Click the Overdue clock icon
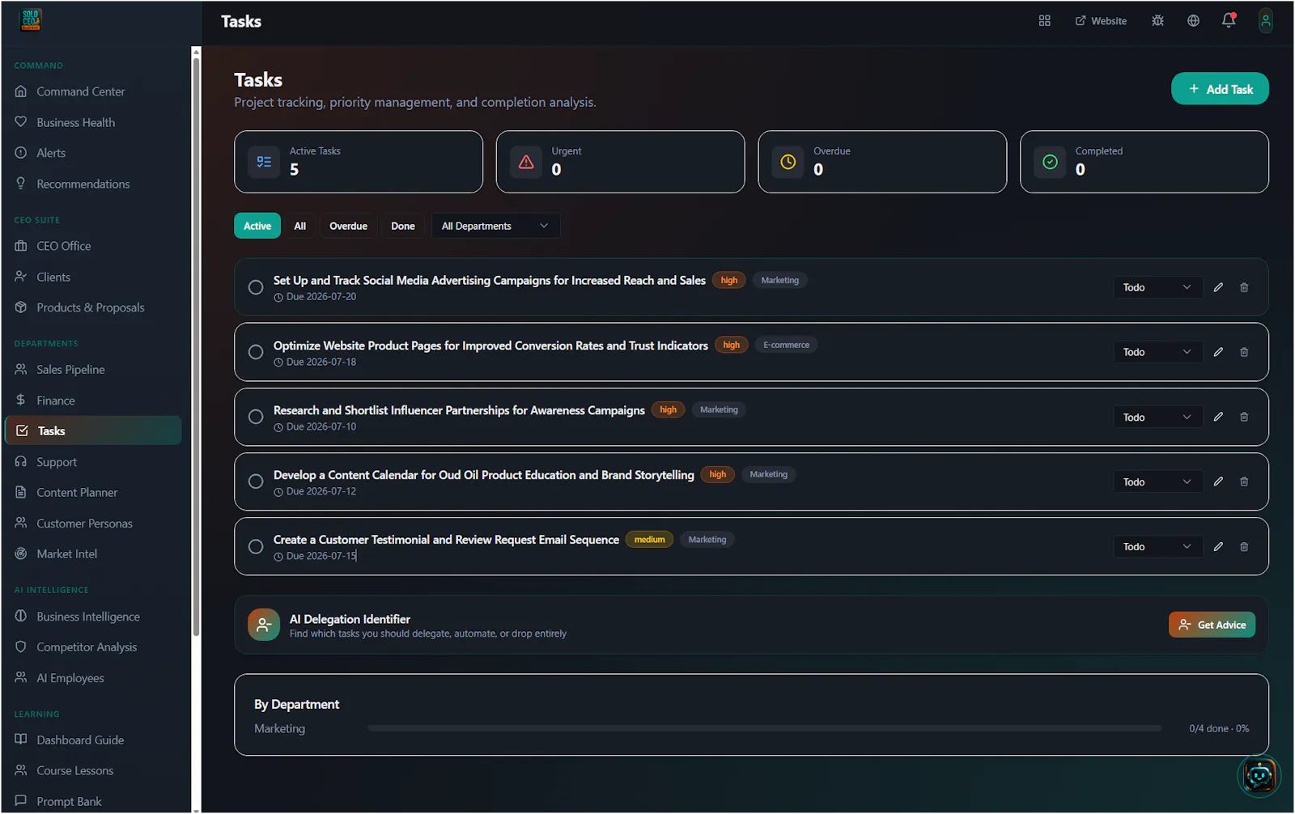1295x814 pixels. coord(788,162)
